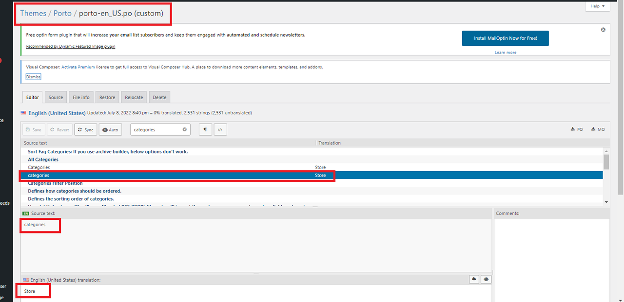
Task: Click the string list scrollbar thumb
Action: pos(606,161)
